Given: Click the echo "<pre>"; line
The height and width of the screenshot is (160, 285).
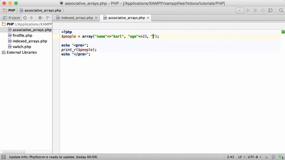Looking at the screenshot, I should pyautogui.click(x=75, y=45).
